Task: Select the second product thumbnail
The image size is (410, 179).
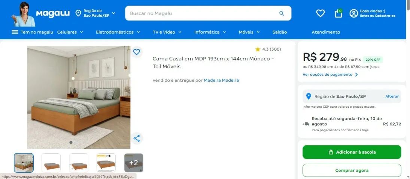Action: pos(51,163)
